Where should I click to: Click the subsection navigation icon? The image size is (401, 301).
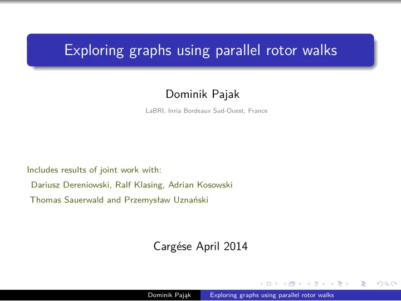tap(316, 284)
